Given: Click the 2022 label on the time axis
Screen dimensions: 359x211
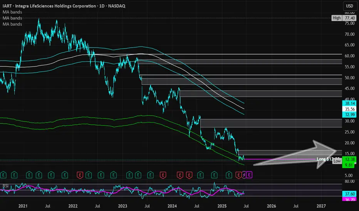Looking at the screenshot, I should (73, 206).
